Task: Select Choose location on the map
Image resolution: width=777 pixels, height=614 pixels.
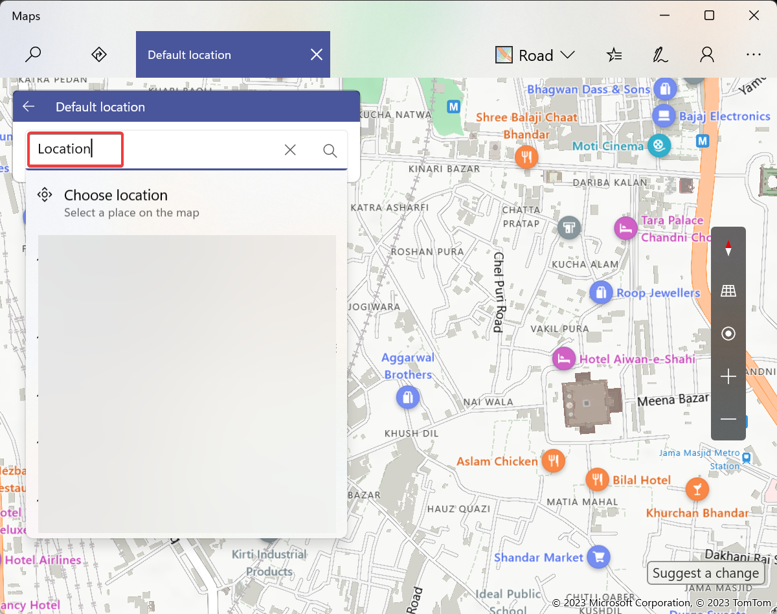Action: point(117,203)
